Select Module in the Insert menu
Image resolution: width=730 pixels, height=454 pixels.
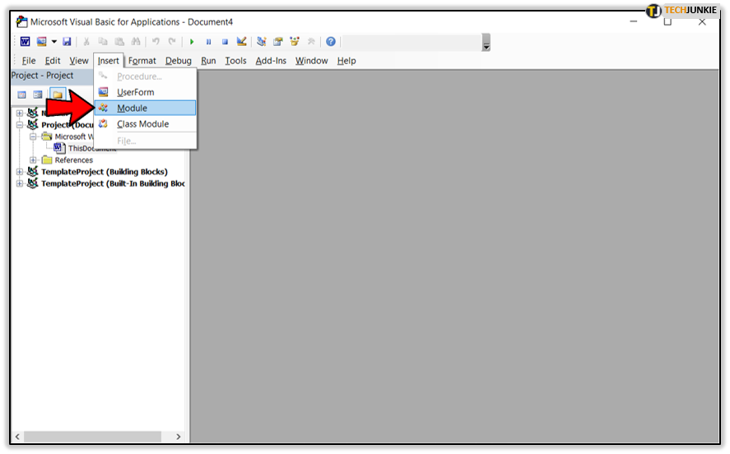[x=145, y=108]
